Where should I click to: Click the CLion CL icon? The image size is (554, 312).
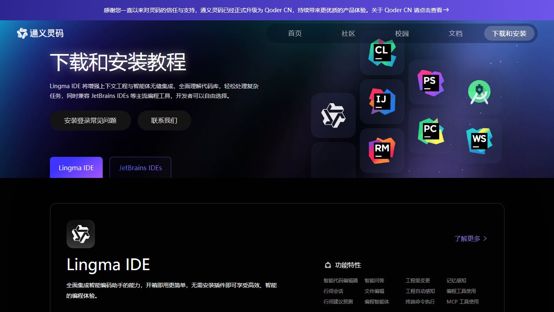382,52
